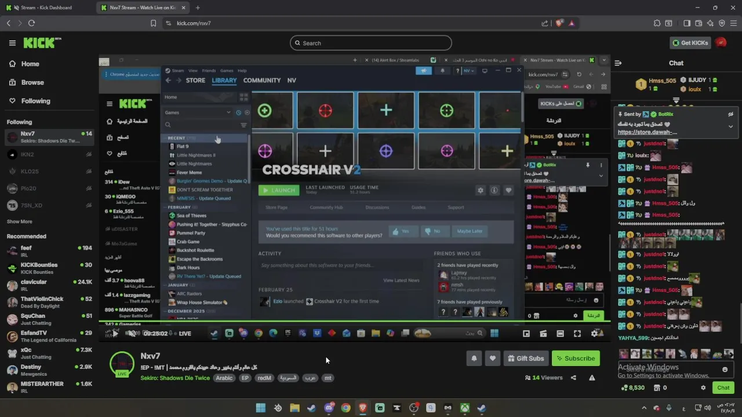The width and height of the screenshot is (742, 417).
Task: Open recommended channel feef
Action: [49, 251]
